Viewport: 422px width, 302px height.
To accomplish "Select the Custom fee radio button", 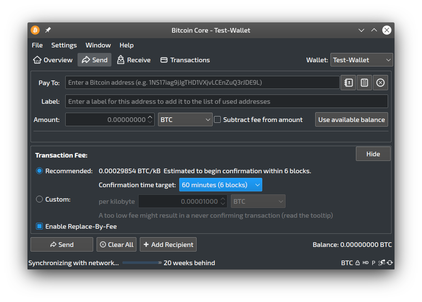I will (x=39, y=199).
